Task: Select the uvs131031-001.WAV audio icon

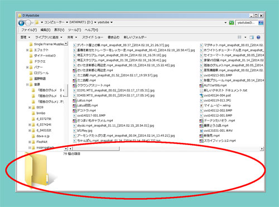Action: click(x=201, y=131)
